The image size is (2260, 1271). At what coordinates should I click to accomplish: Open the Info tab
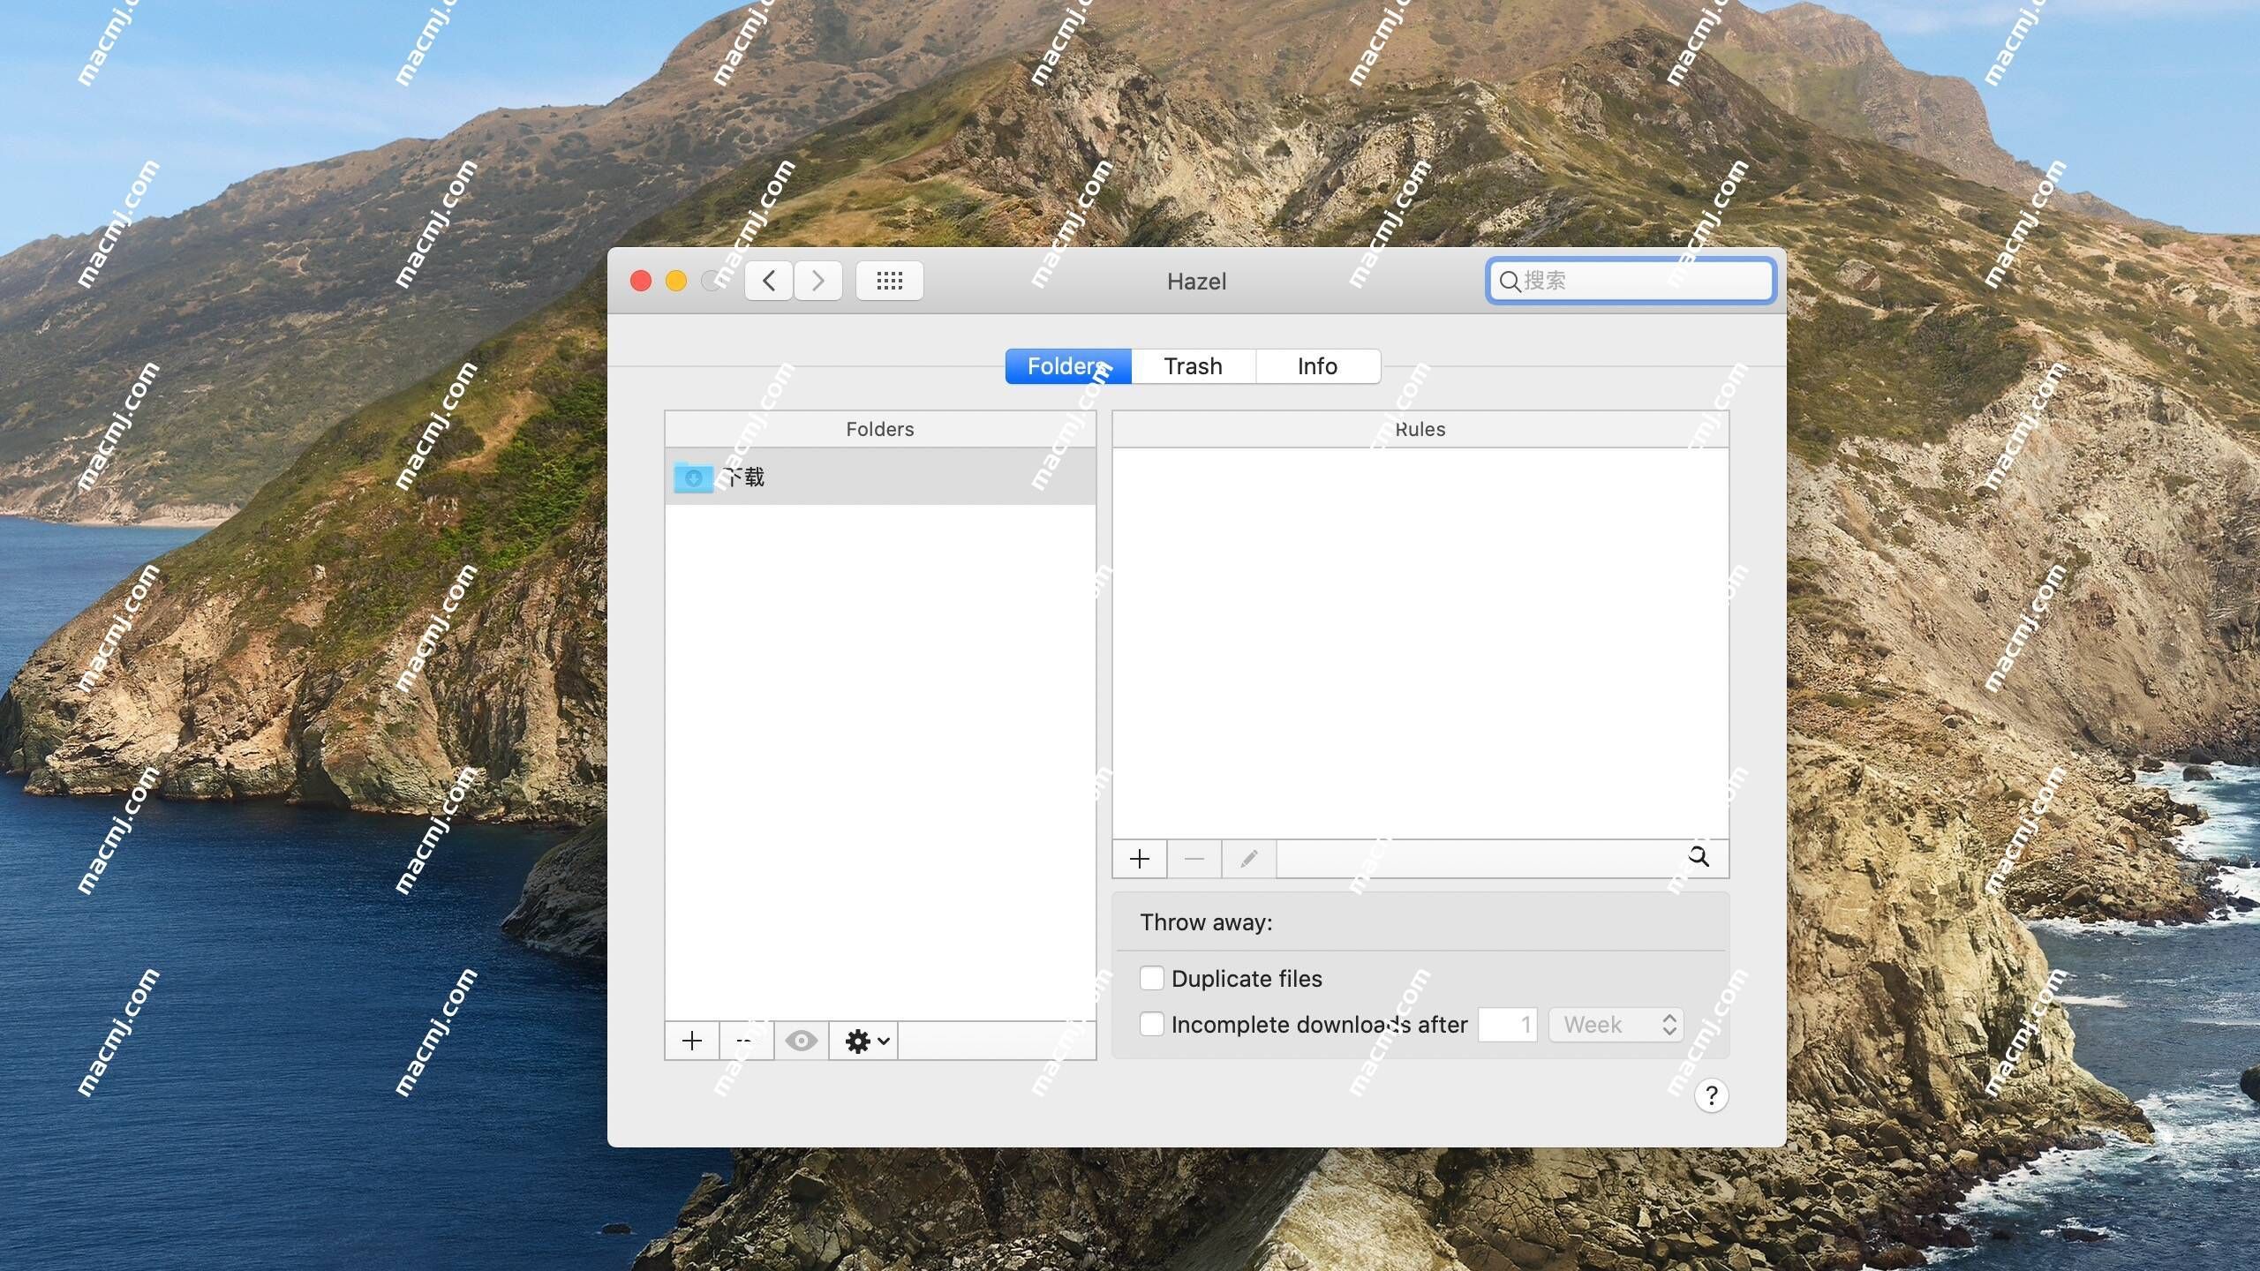click(1318, 366)
